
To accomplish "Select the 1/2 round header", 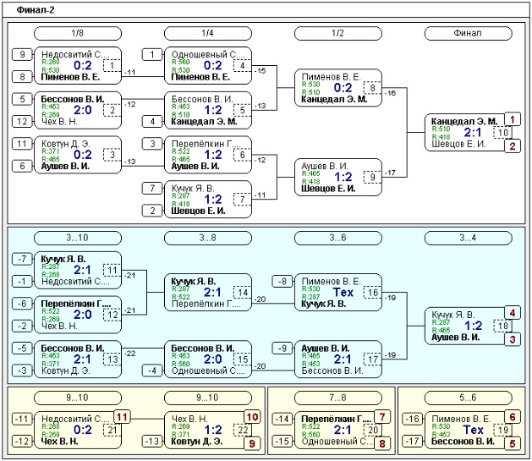I will coord(338,33).
